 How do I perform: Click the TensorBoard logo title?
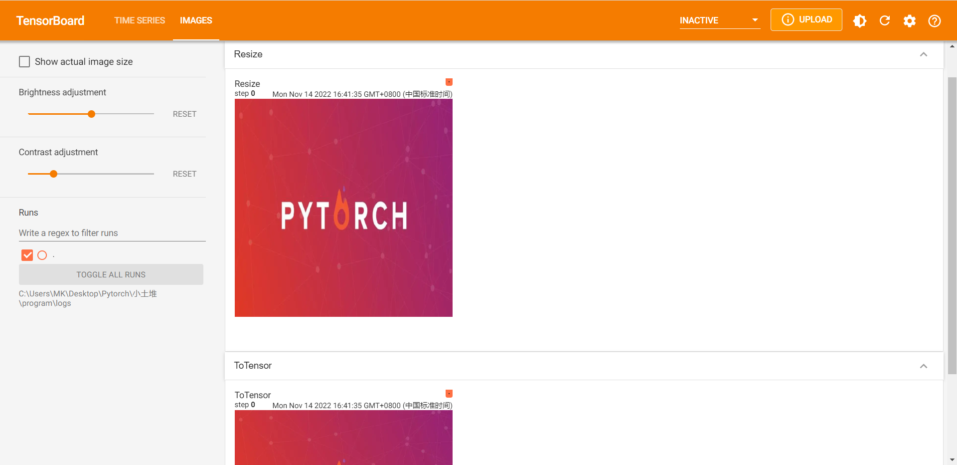50,20
